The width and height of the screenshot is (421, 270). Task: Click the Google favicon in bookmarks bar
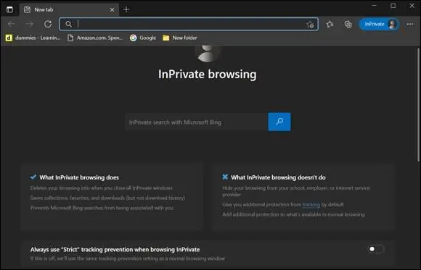[x=133, y=38]
